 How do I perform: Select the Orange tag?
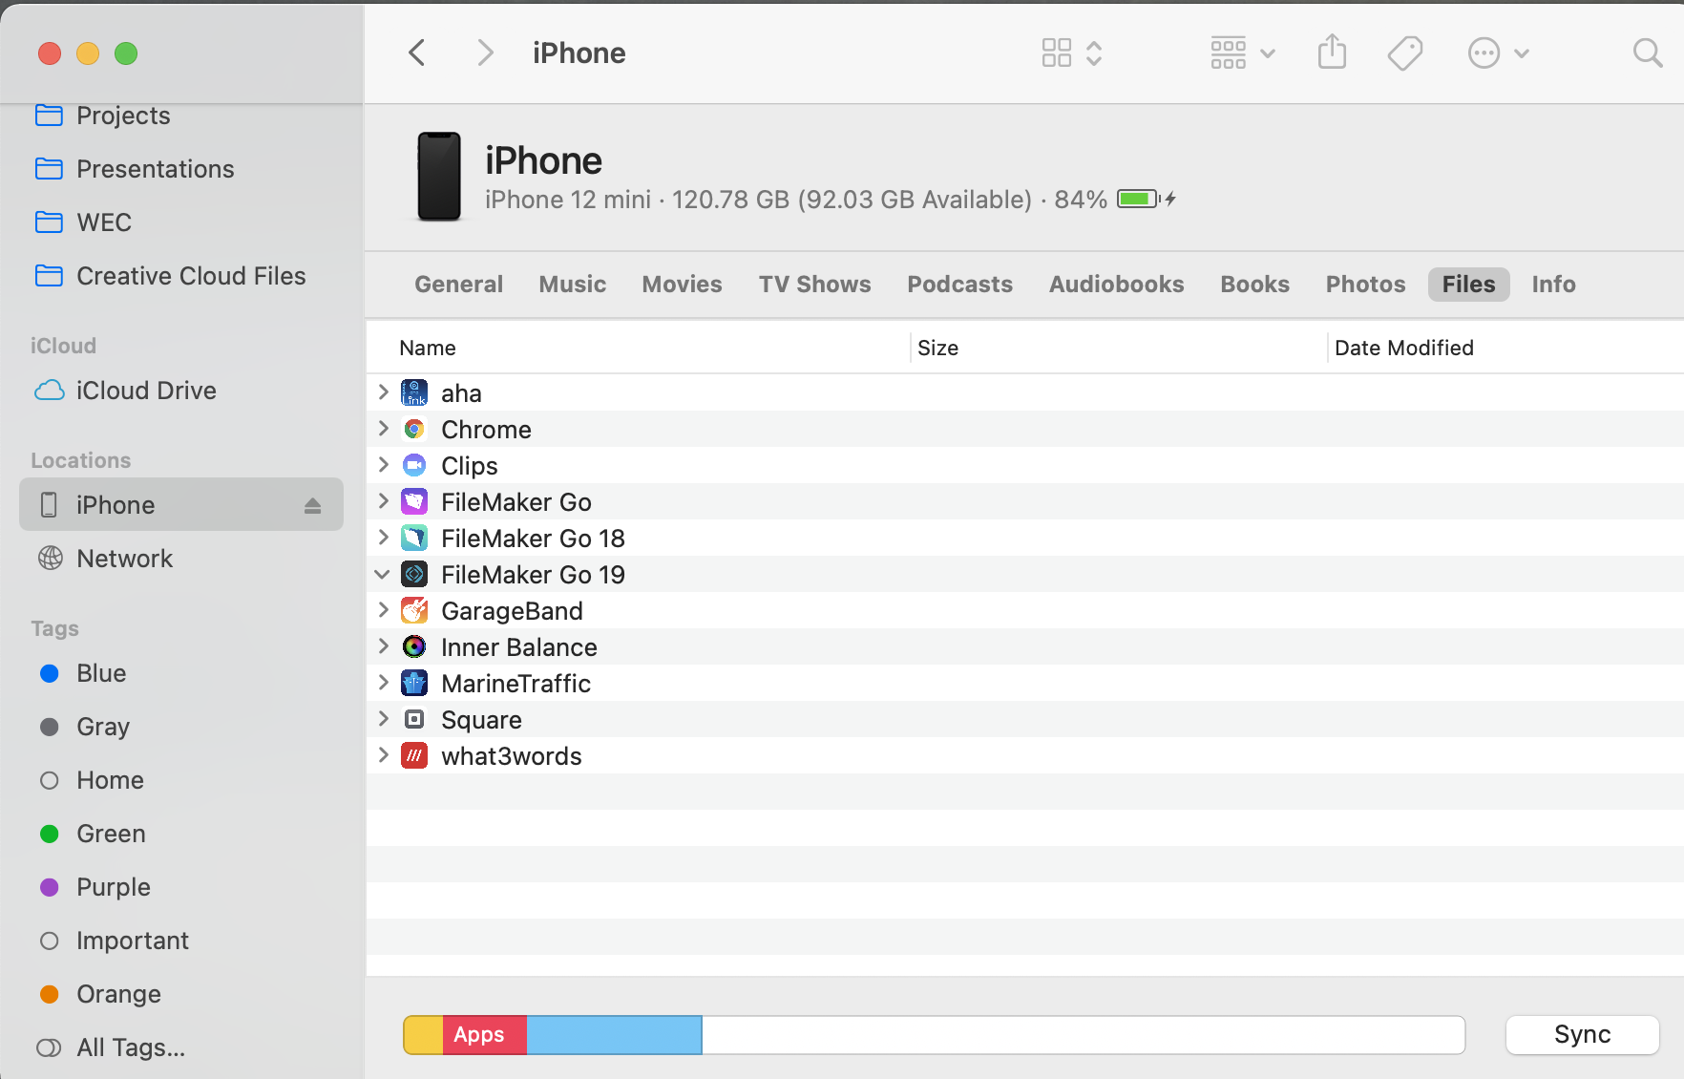(99, 994)
